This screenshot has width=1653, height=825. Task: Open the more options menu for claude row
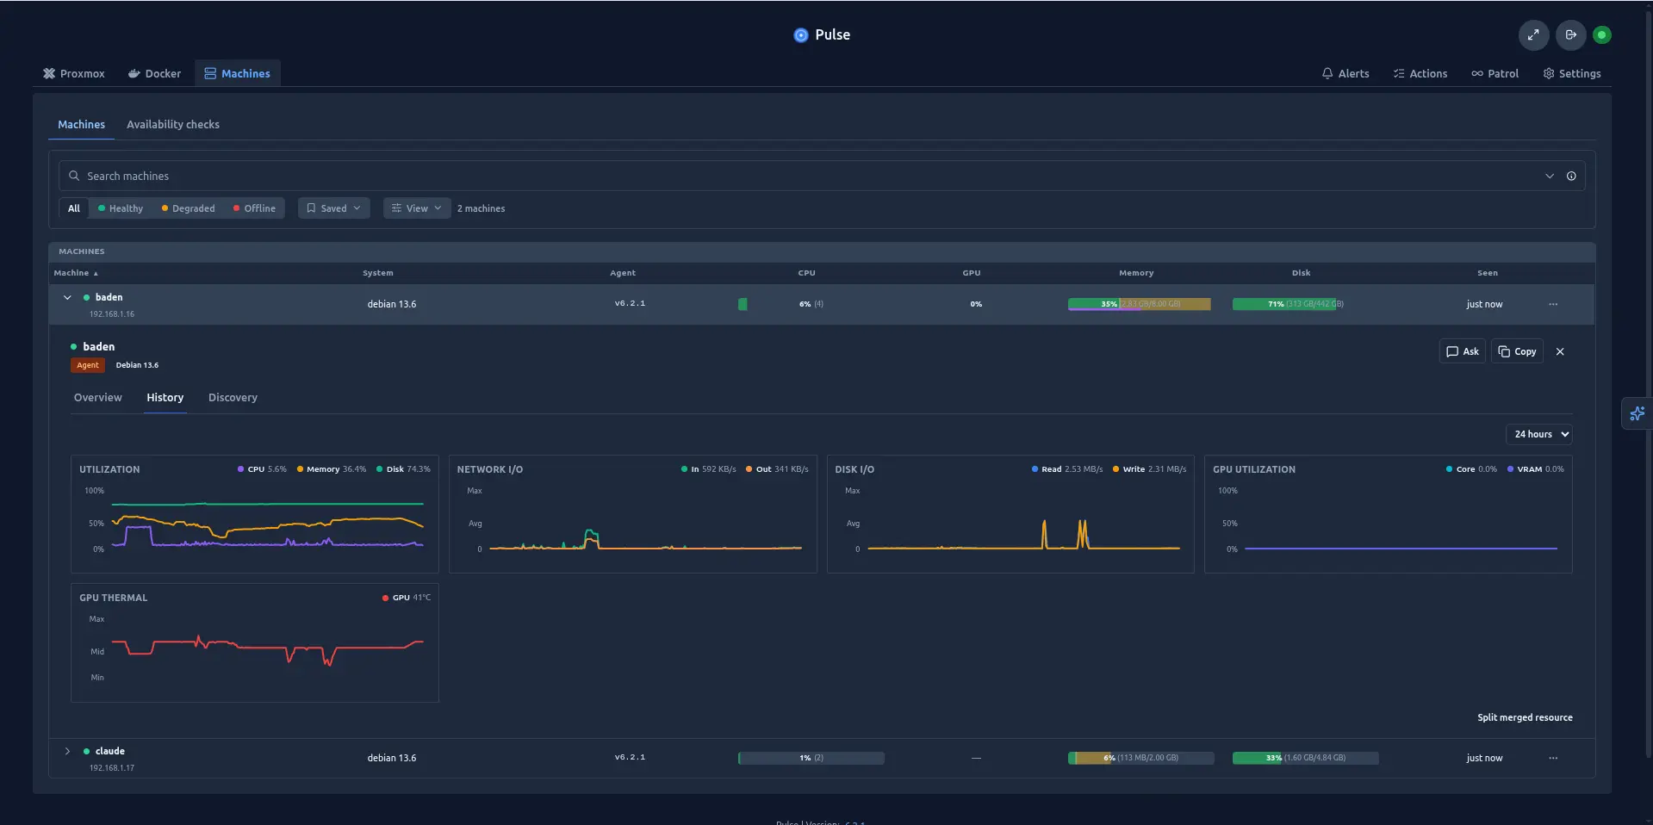click(1553, 758)
